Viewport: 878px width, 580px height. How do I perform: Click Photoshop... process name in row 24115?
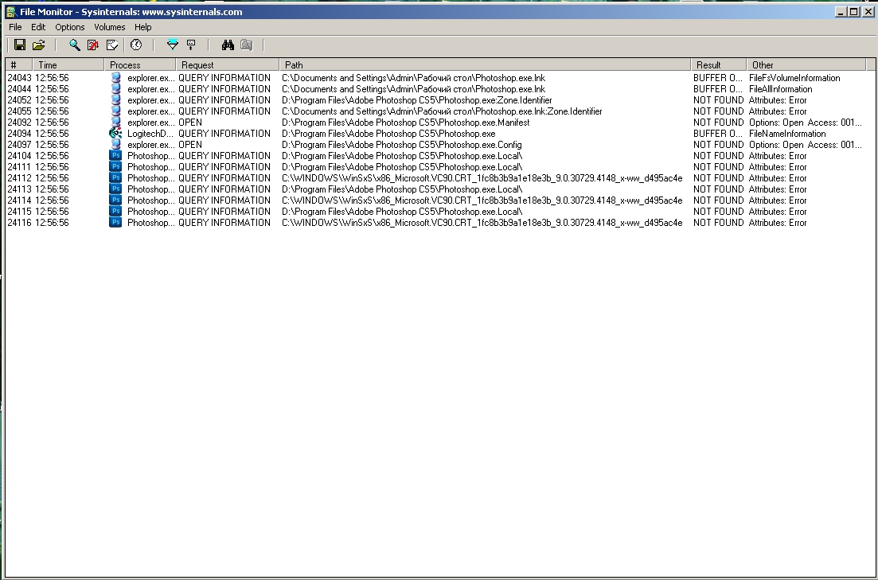pyautogui.click(x=150, y=211)
